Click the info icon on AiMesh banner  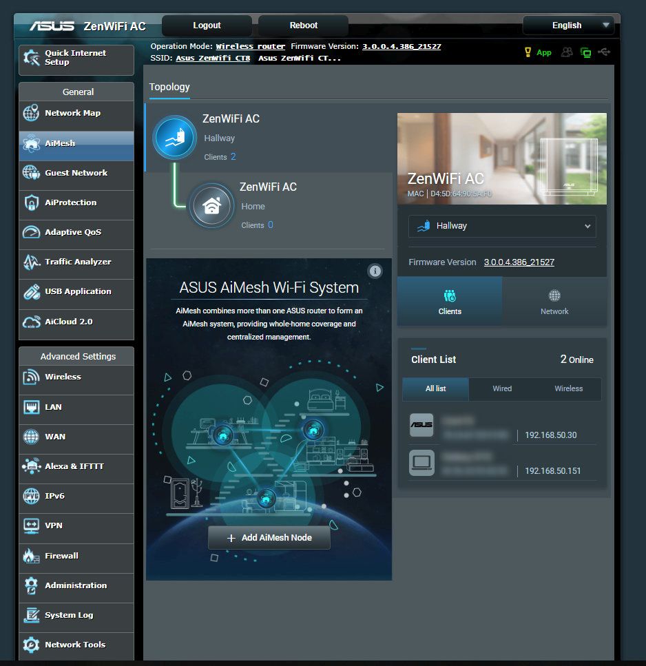point(375,271)
